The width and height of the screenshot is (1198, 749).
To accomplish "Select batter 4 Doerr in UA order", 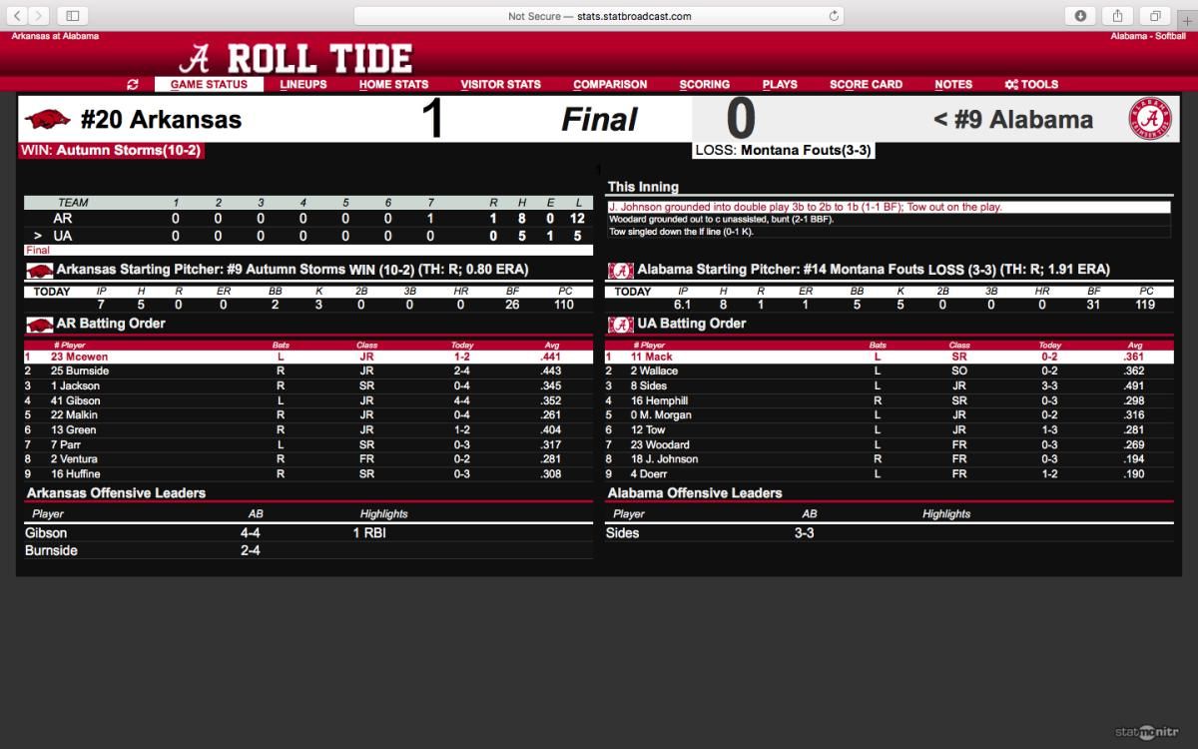I will click(x=889, y=474).
